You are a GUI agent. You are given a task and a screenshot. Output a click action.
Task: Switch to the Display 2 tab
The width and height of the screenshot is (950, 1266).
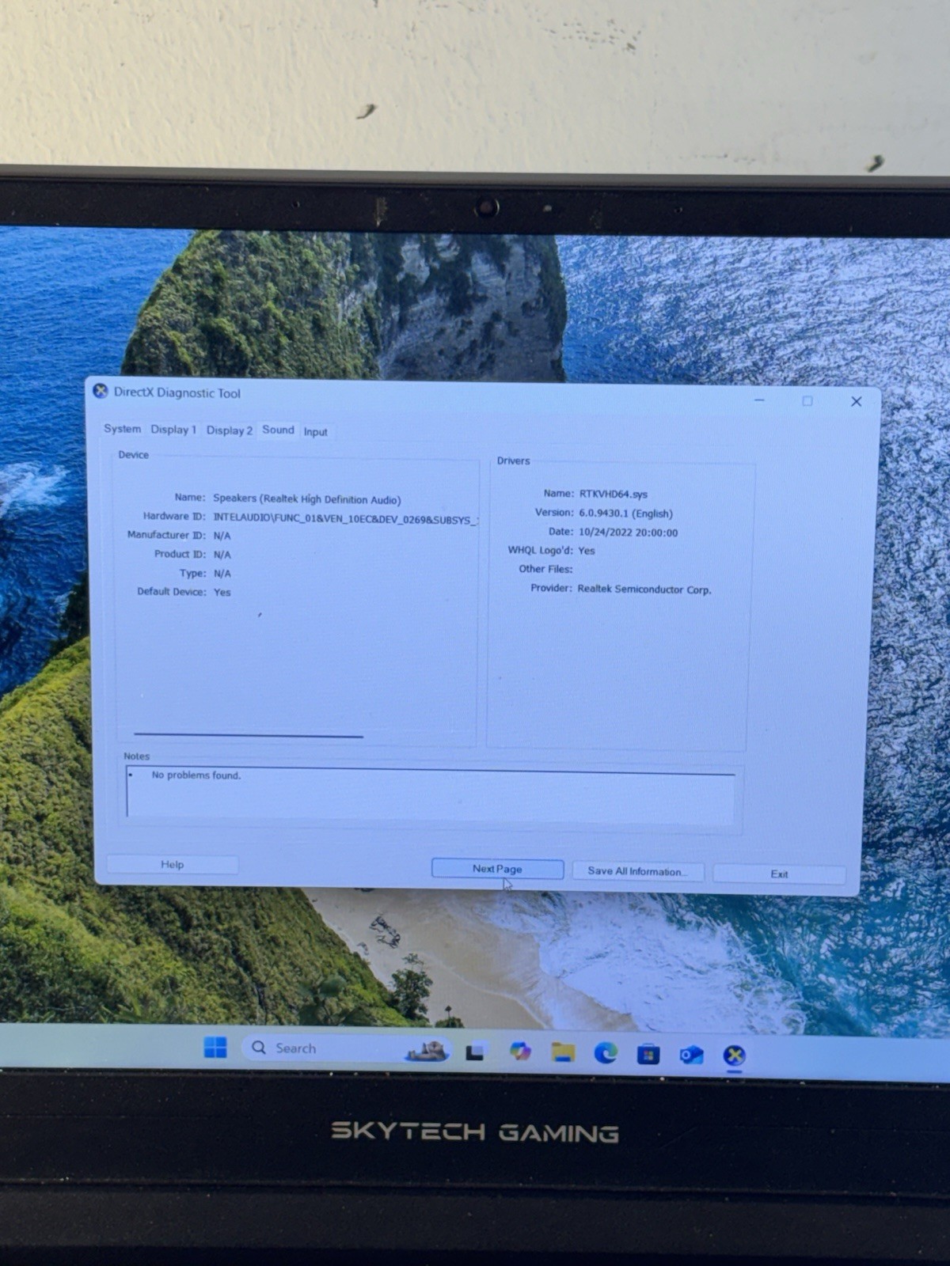(230, 430)
